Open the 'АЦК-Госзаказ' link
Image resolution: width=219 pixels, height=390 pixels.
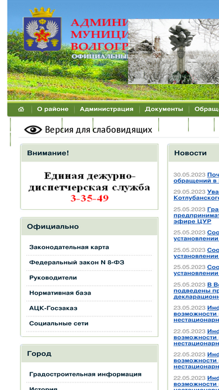click(x=53, y=308)
